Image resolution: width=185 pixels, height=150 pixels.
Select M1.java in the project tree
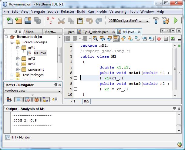coord(40,53)
